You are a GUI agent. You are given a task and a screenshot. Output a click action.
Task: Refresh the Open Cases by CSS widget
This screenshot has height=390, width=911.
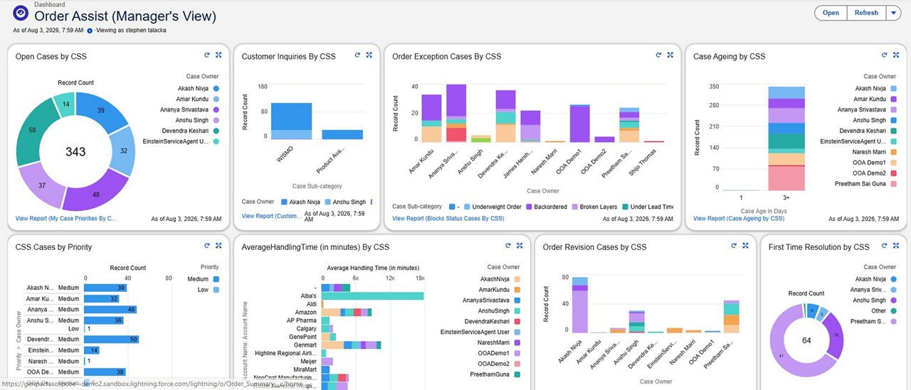click(x=206, y=55)
